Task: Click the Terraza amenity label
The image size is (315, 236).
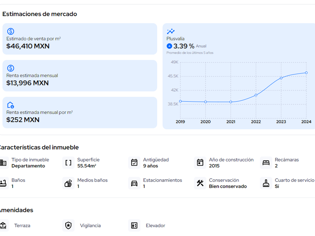Action: pos(22,226)
